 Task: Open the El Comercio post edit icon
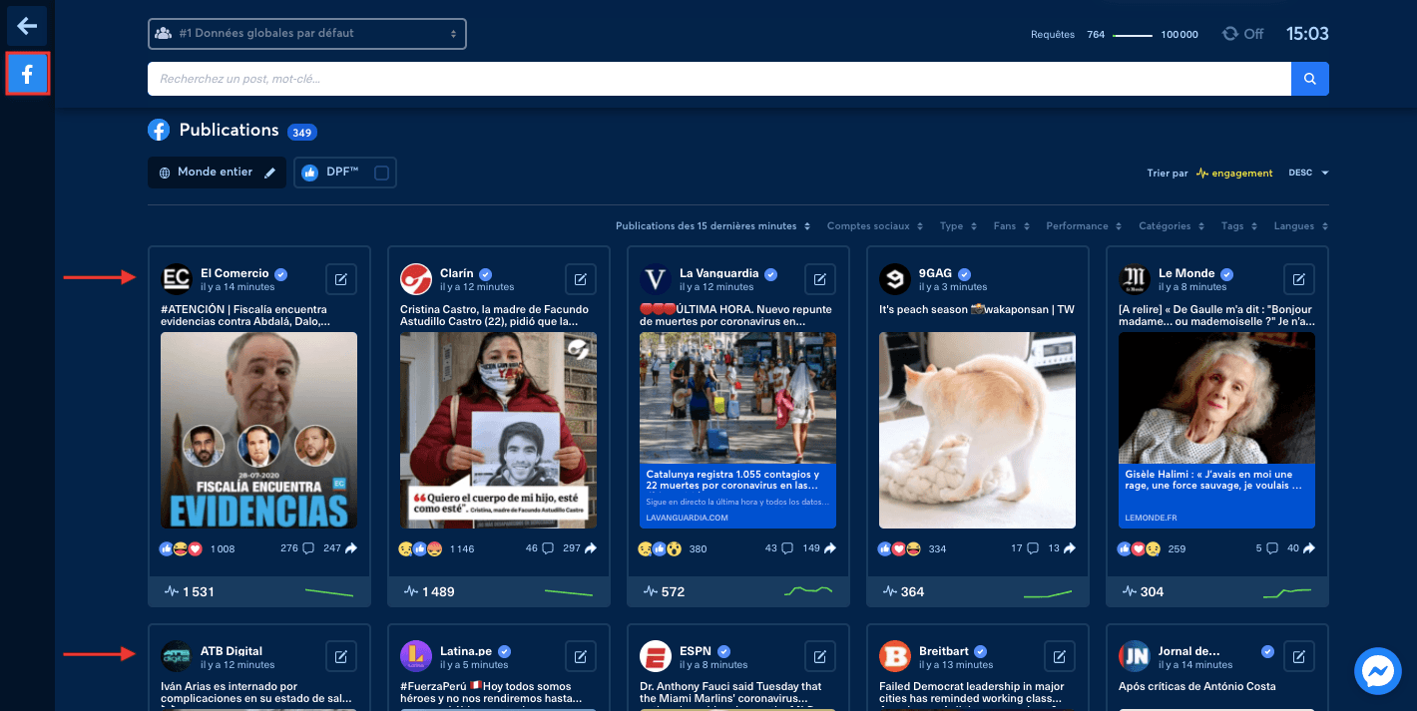coord(341,279)
